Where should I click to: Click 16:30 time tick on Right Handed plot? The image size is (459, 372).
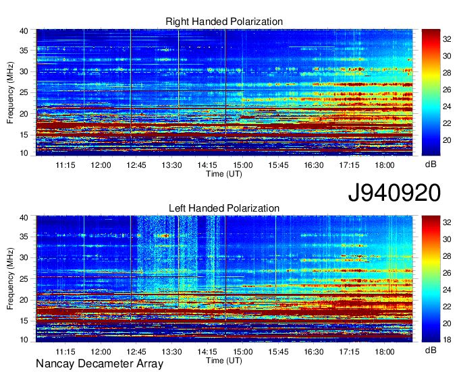pos(313,165)
